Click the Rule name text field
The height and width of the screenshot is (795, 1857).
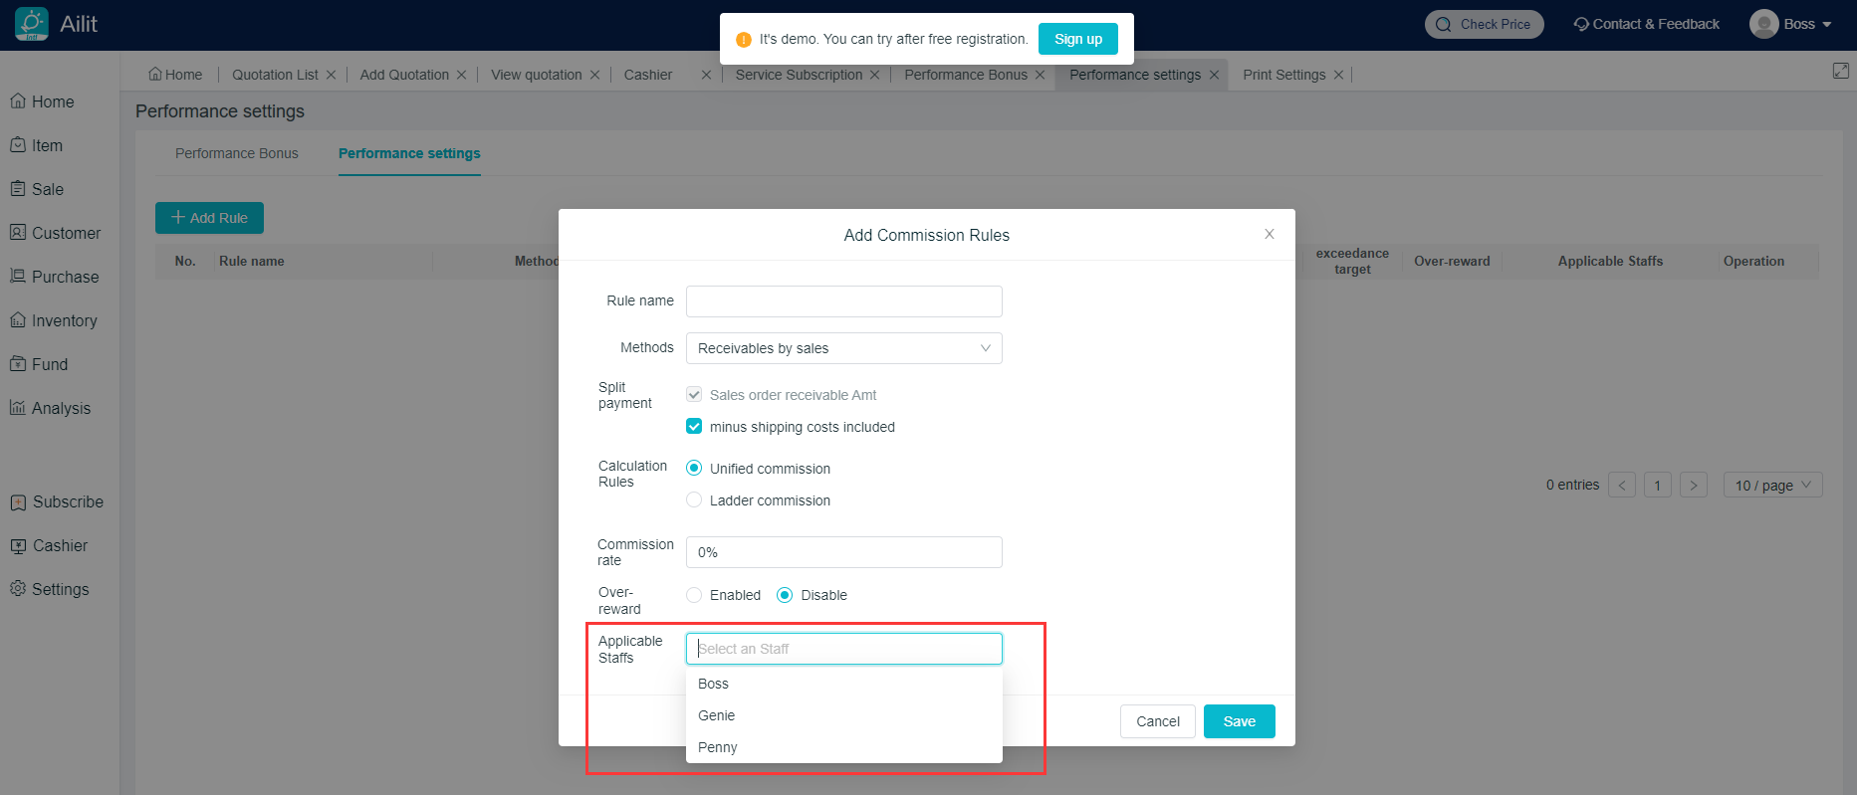[x=843, y=301]
